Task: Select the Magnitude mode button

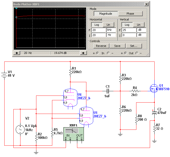Action: [x=106, y=14]
